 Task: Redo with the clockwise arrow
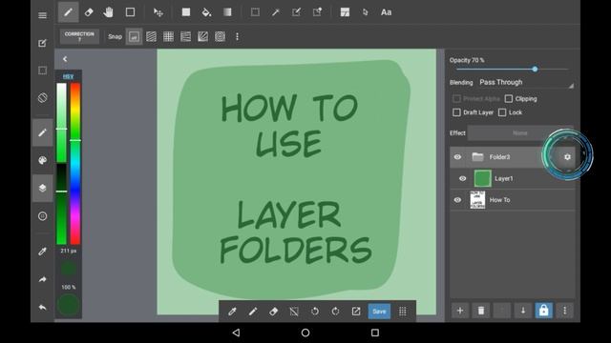point(335,312)
